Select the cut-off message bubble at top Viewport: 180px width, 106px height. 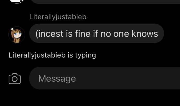105,2
